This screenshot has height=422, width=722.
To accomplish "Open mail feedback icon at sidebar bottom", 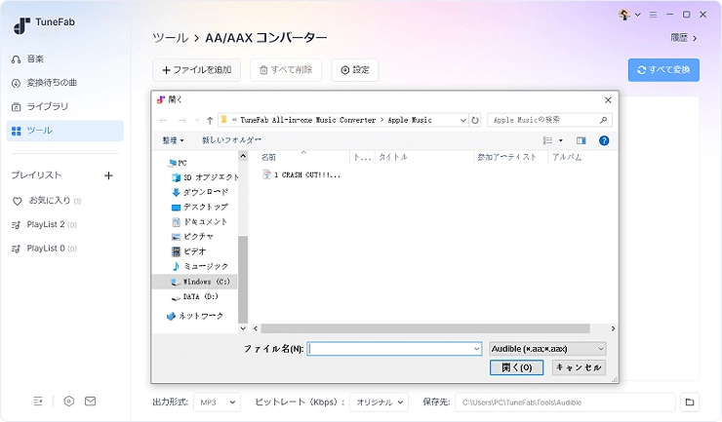I will pyautogui.click(x=90, y=402).
